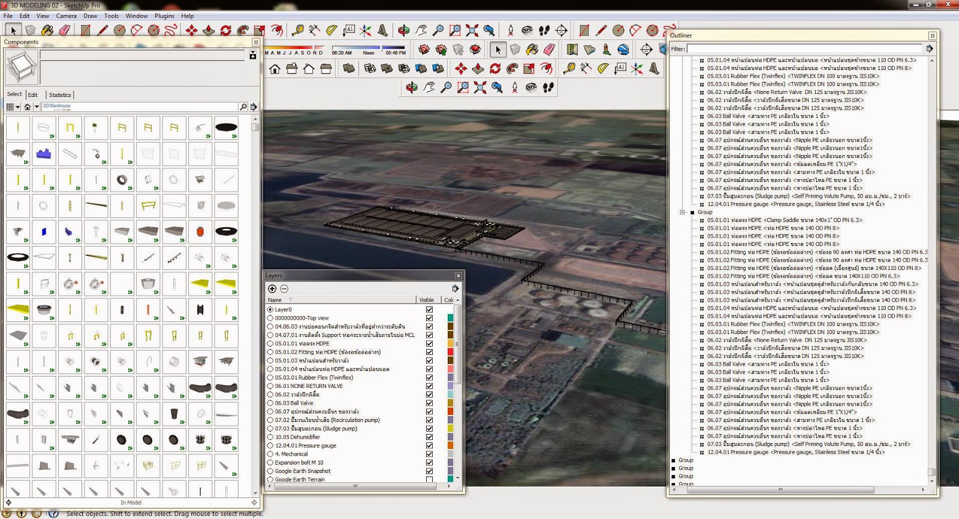Toggle visibility of 10.05 Dehumidifier layer

(429, 437)
